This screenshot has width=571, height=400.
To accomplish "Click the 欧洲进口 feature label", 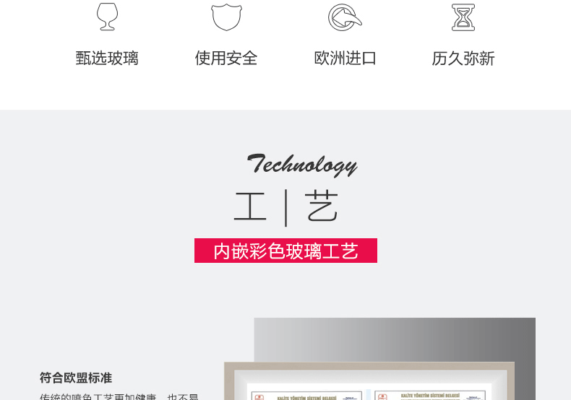I will pyautogui.click(x=345, y=58).
